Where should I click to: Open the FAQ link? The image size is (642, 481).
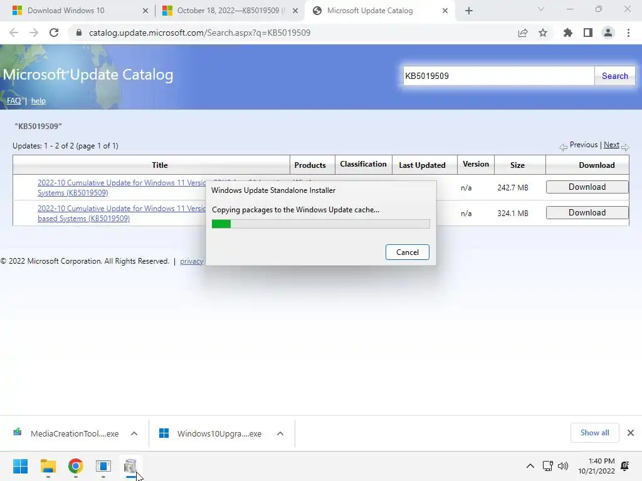[x=14, y=101]
